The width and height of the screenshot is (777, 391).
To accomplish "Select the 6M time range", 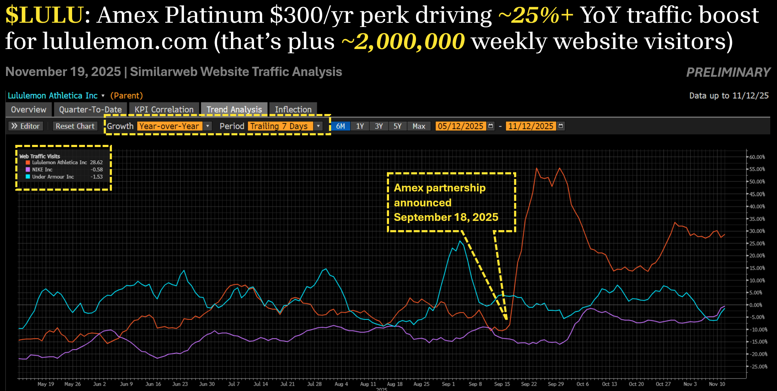I will pos(340,126).
